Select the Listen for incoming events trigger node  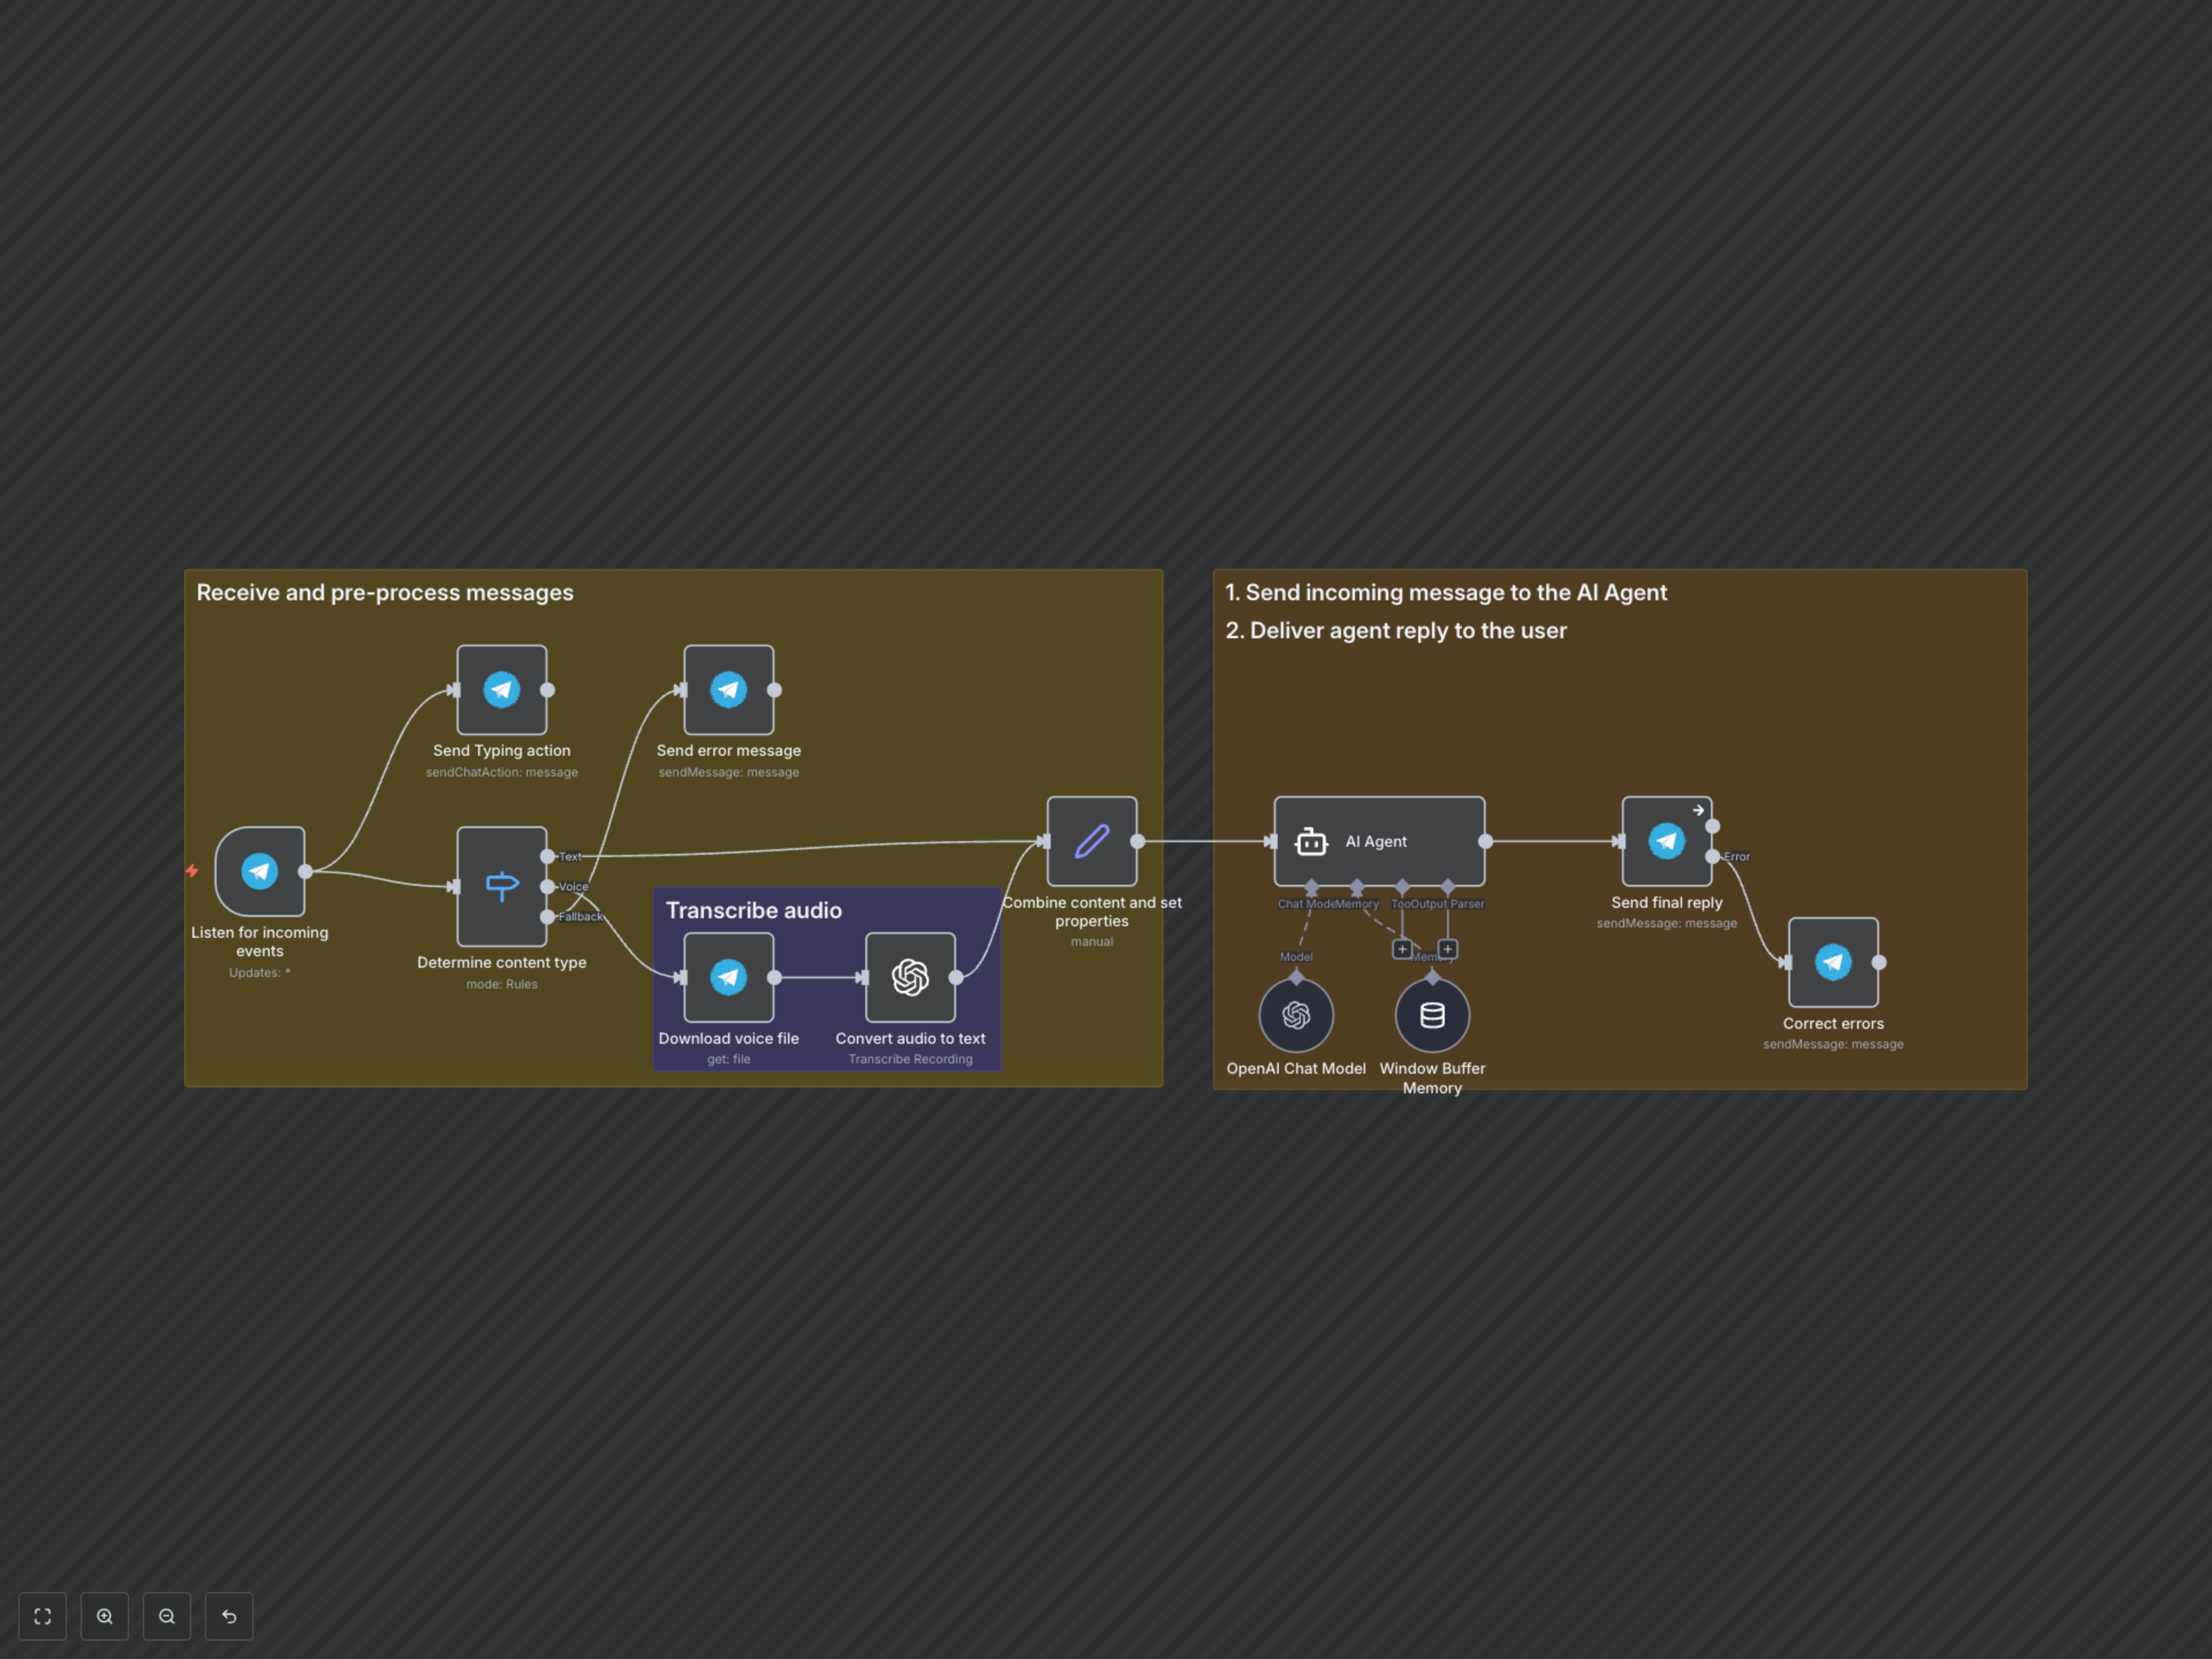pyautogui.click(x=260, y=871)
